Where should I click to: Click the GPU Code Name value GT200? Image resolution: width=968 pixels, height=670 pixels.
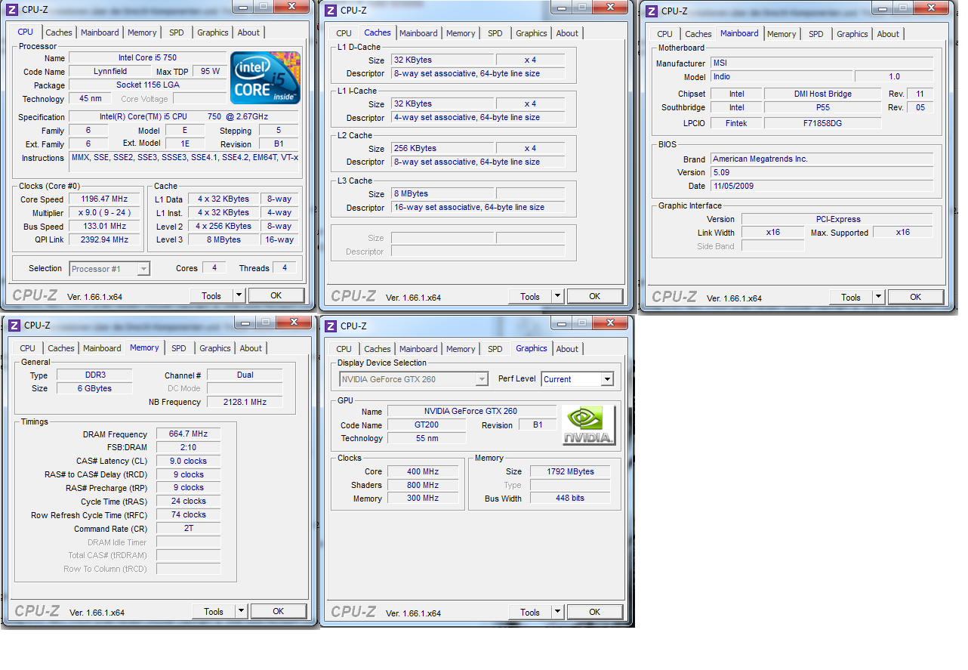coord(427,425)
